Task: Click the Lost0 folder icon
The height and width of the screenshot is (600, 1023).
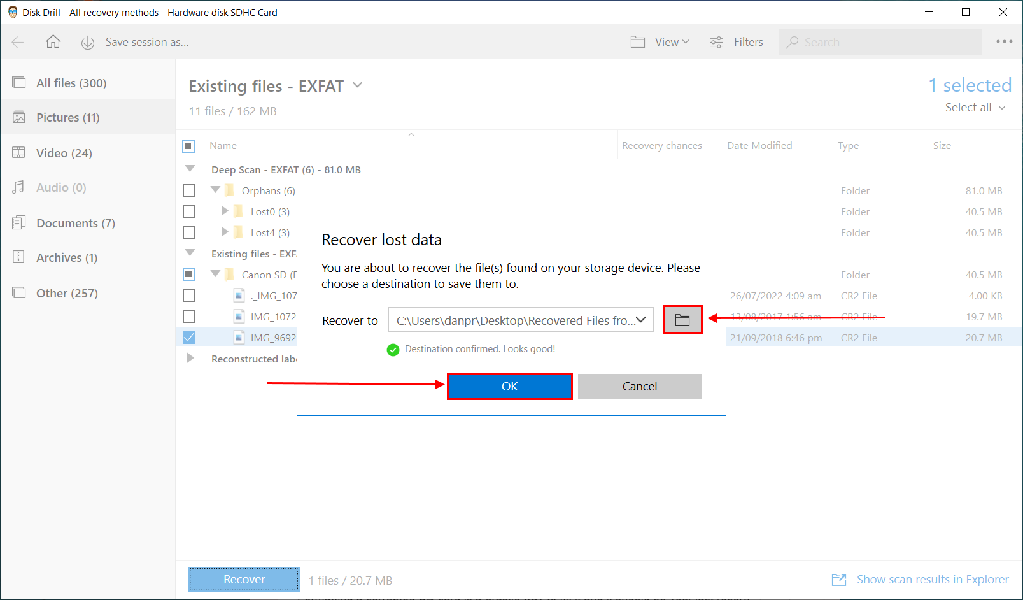Action: coord(239,211)
